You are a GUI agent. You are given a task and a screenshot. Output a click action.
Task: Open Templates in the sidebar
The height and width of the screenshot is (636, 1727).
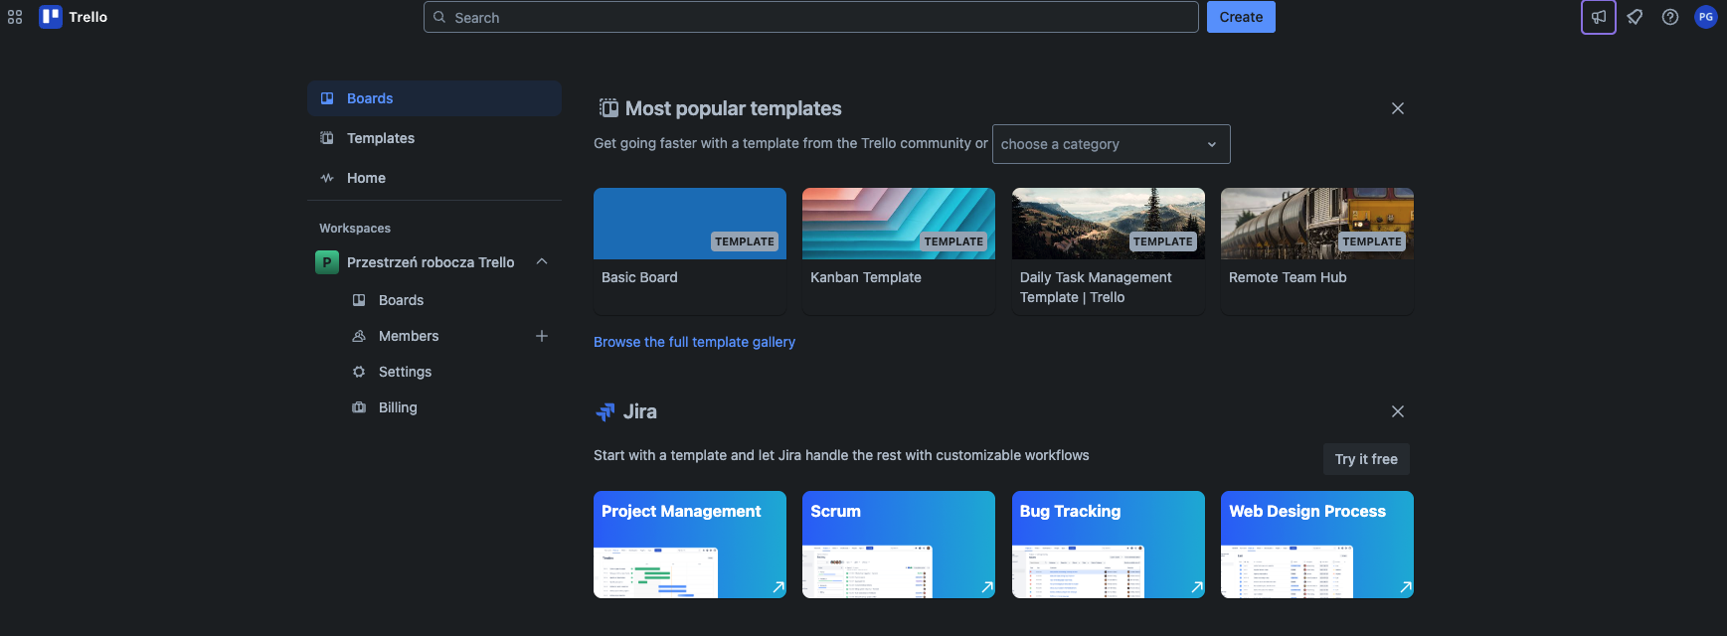(434, 138)
